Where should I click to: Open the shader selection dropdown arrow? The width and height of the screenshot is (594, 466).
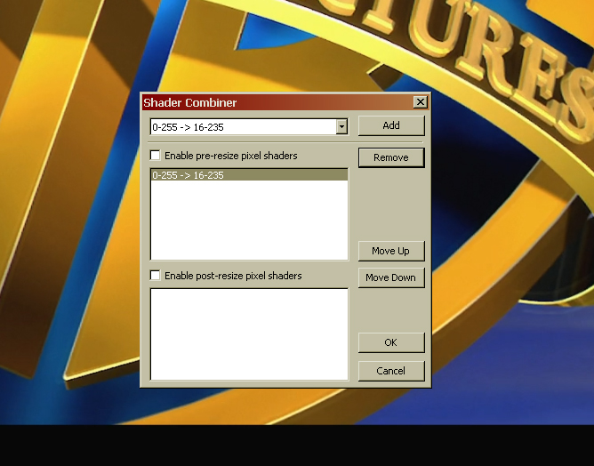point(341,126)
